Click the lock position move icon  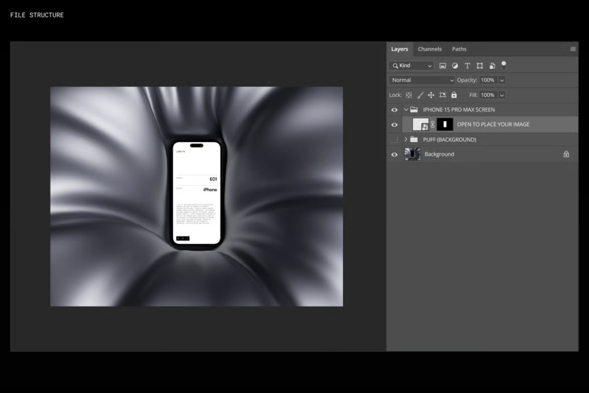(x=431, y=95)
